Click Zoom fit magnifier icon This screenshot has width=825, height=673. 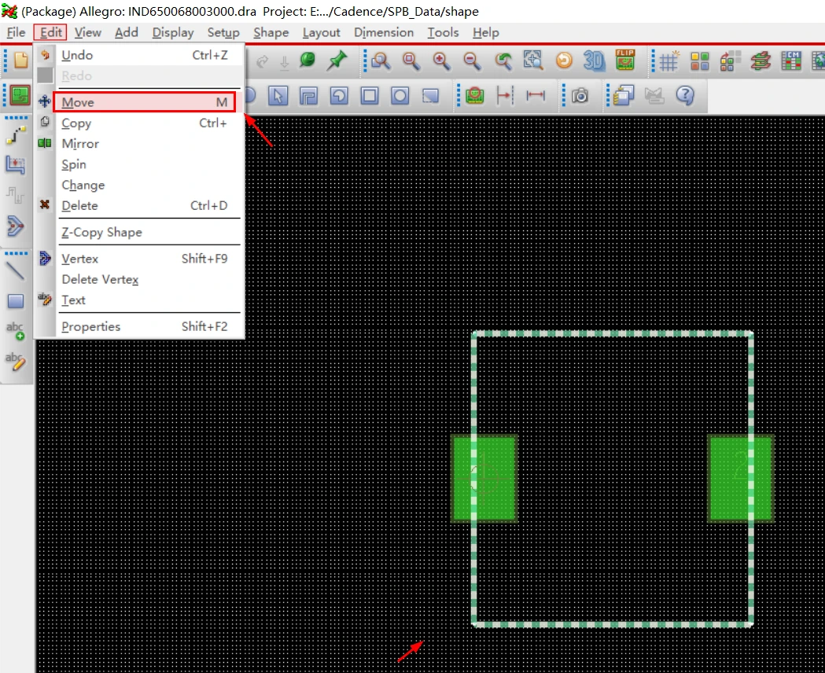pyautogui.click(x=411, y=61)
